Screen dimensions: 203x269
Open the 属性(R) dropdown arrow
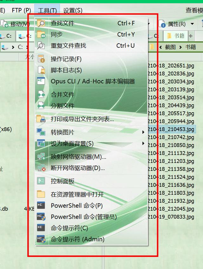coord(192,24)
